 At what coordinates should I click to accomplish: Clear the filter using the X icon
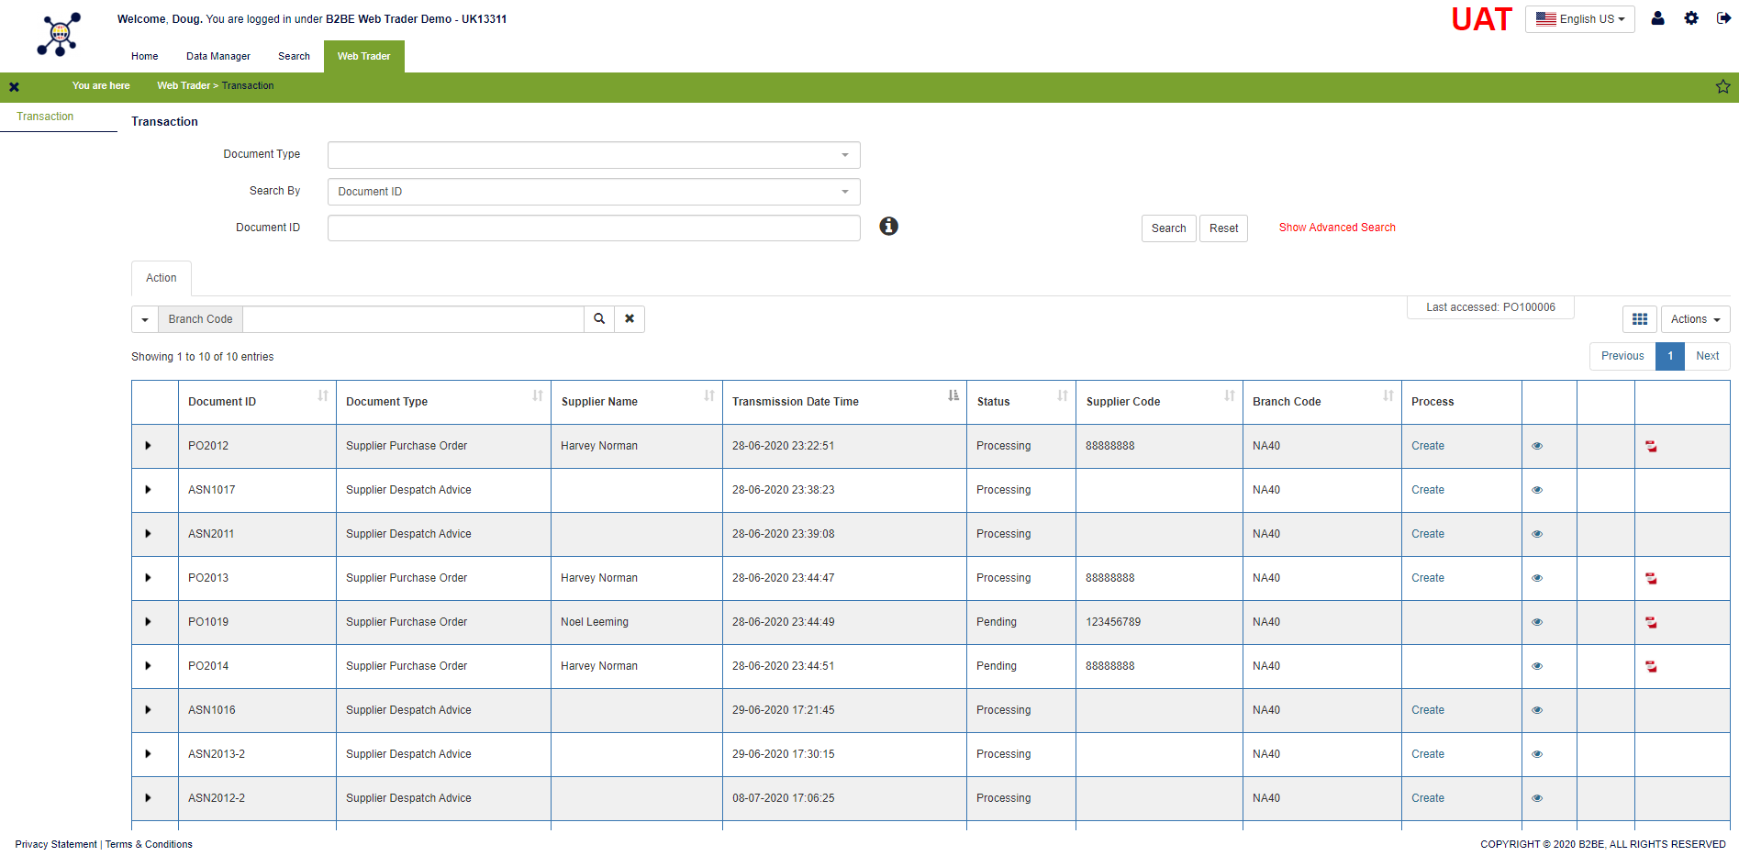[630, 318]
